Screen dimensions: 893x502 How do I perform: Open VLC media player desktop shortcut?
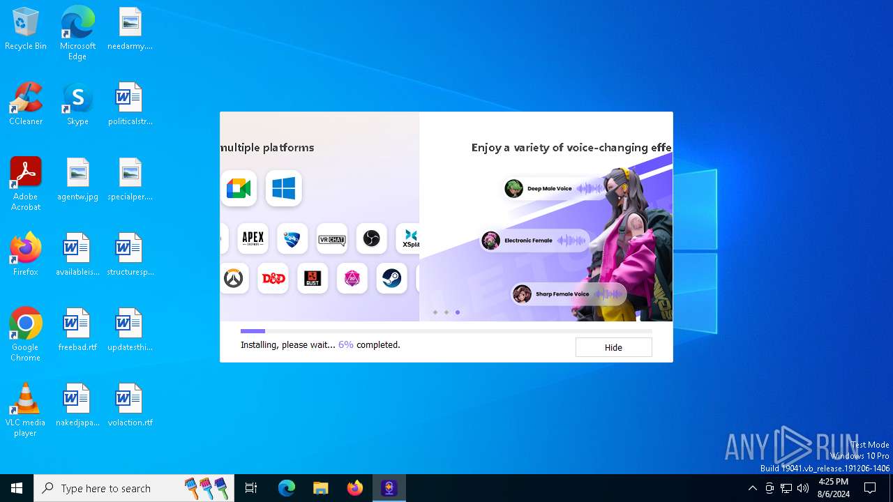[x=26, y=410]
